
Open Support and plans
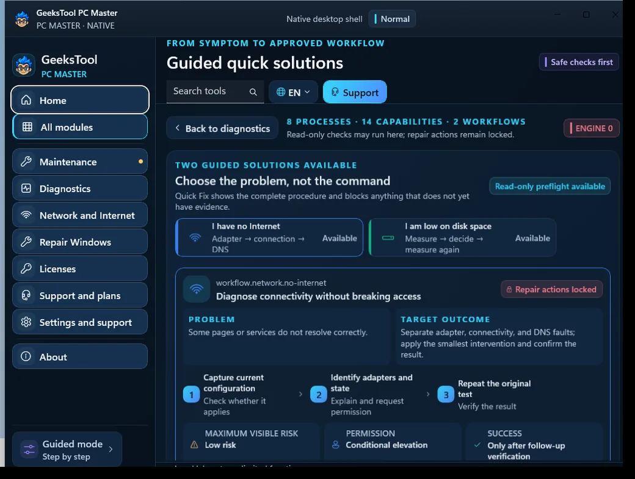[x=80, y=295]
